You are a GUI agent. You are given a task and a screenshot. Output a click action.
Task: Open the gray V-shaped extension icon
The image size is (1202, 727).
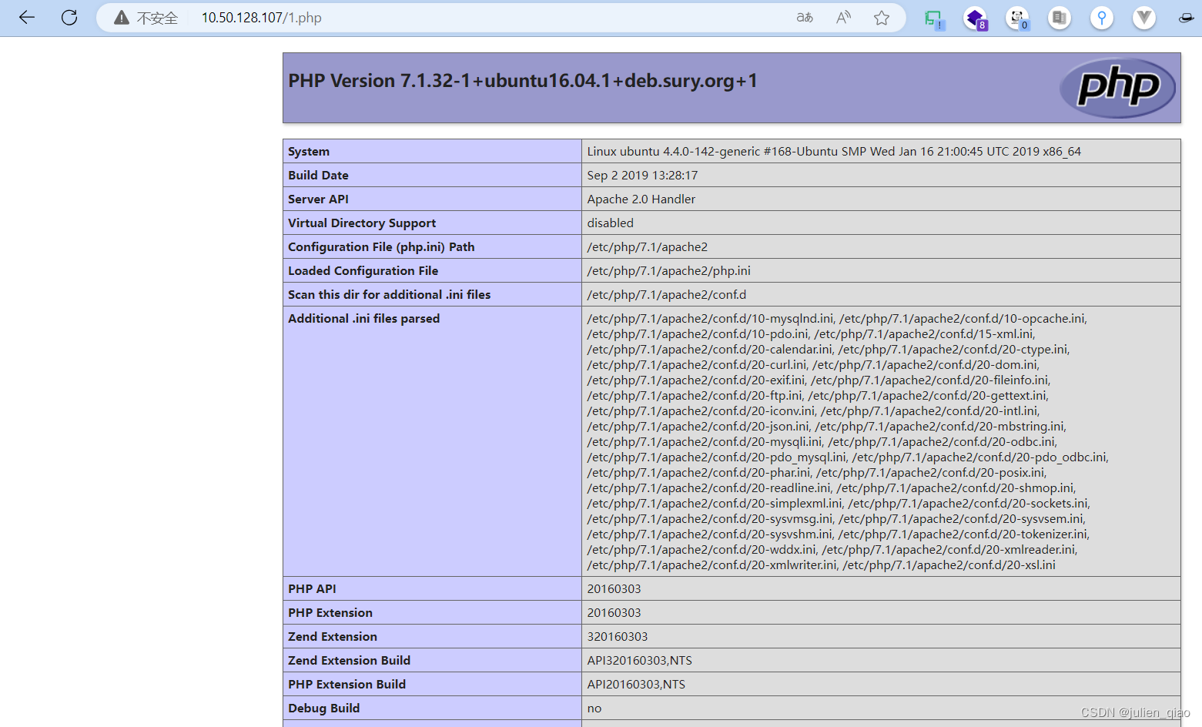pos(1144,18)
